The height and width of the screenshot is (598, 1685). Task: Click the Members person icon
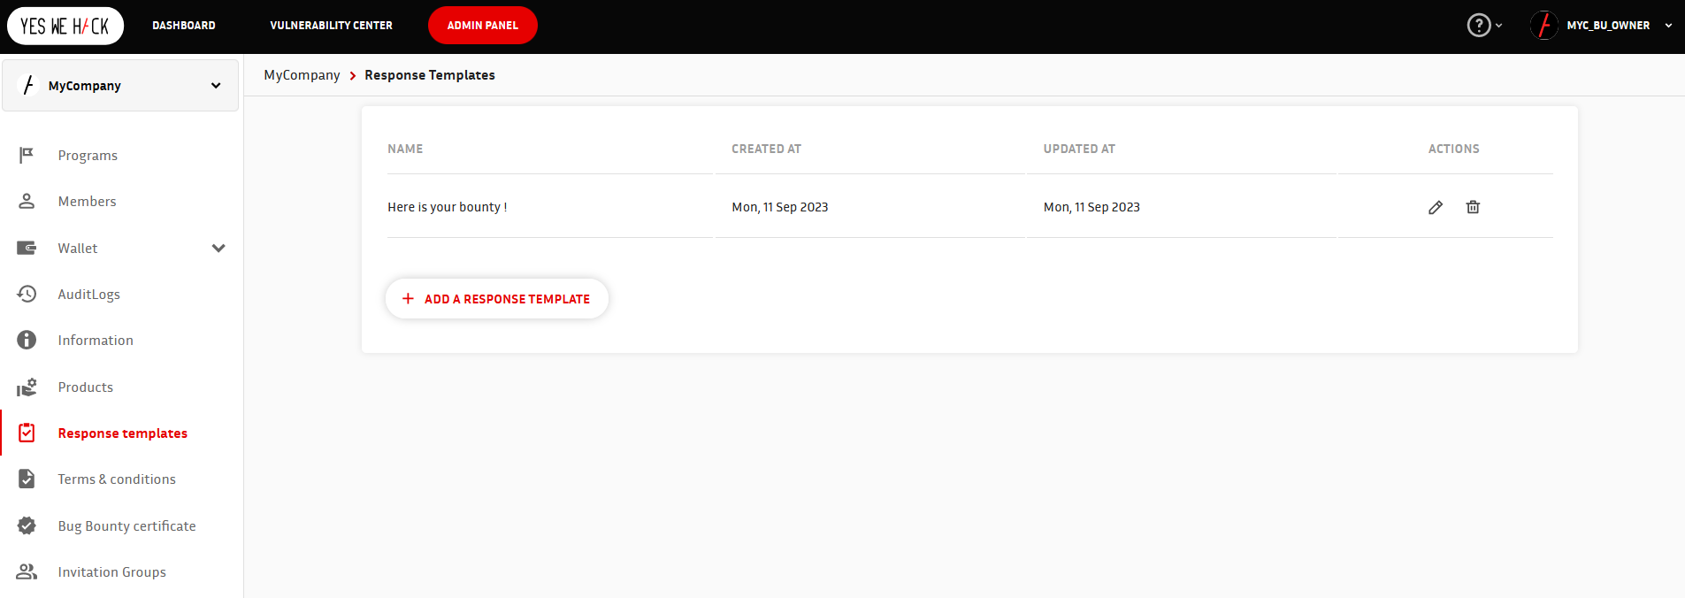pos(27,202)
